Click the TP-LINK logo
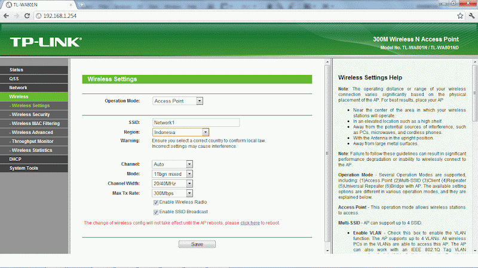This screenshot has width=478, height=268. tap(46, 42)
